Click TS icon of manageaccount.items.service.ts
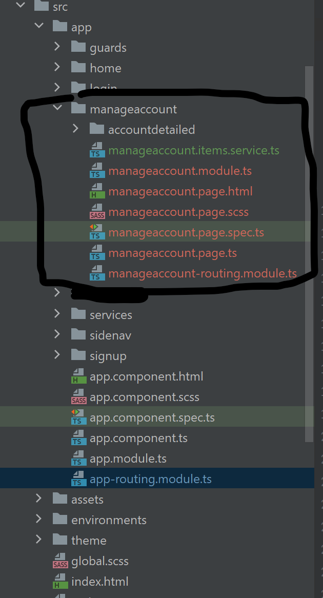Image resolution: width=323 pixels, height=598 pixels. 97,150
